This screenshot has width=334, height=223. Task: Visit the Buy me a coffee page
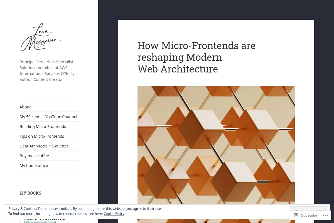point(34,156)
